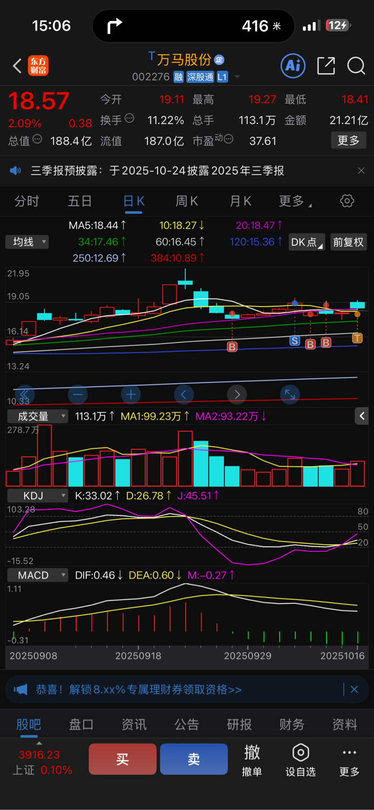
Task: Zoom in chart with plus icon
Action: point(131,395)
